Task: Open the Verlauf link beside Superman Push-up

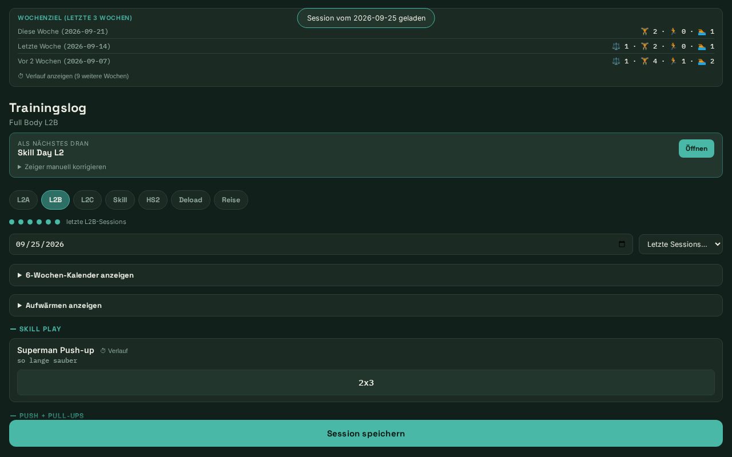Action: click(114, 351)
